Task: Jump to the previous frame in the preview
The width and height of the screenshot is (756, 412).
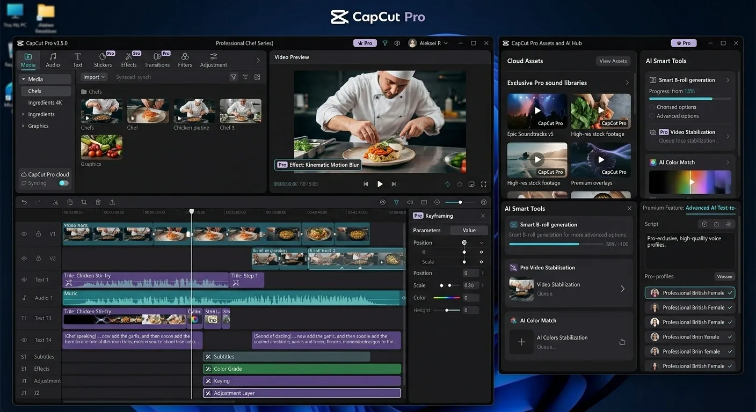Action: [x=366, y=184]
